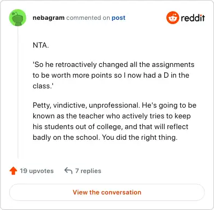Click the orange upvote arrow

[13, 171]
